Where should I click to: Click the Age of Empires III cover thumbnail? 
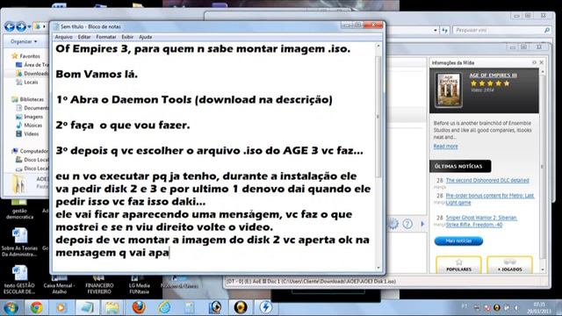tap(448, 90)
